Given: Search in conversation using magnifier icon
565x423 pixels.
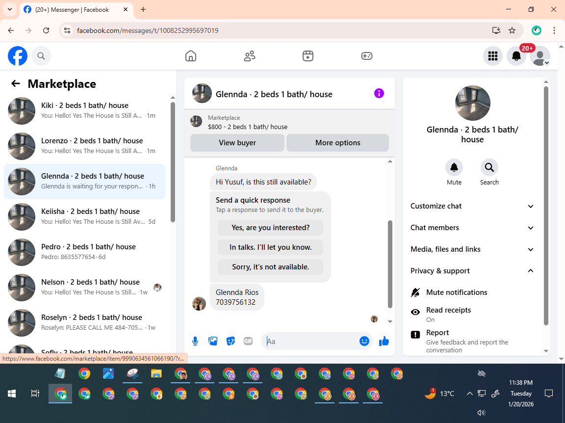Looking at the screenshot, I should (489, 167).
